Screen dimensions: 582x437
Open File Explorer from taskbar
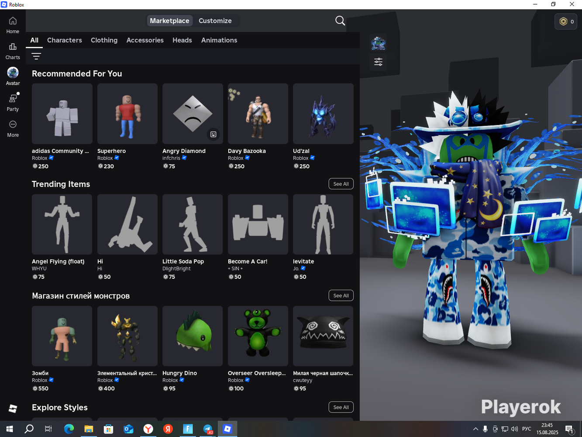(x=89, y=429)
